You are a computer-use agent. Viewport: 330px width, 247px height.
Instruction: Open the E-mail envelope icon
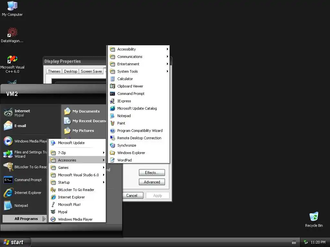click(x=8, y=126)
